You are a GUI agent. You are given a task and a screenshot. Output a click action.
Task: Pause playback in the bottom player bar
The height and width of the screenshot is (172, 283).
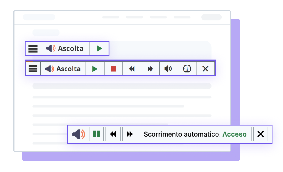96,134
